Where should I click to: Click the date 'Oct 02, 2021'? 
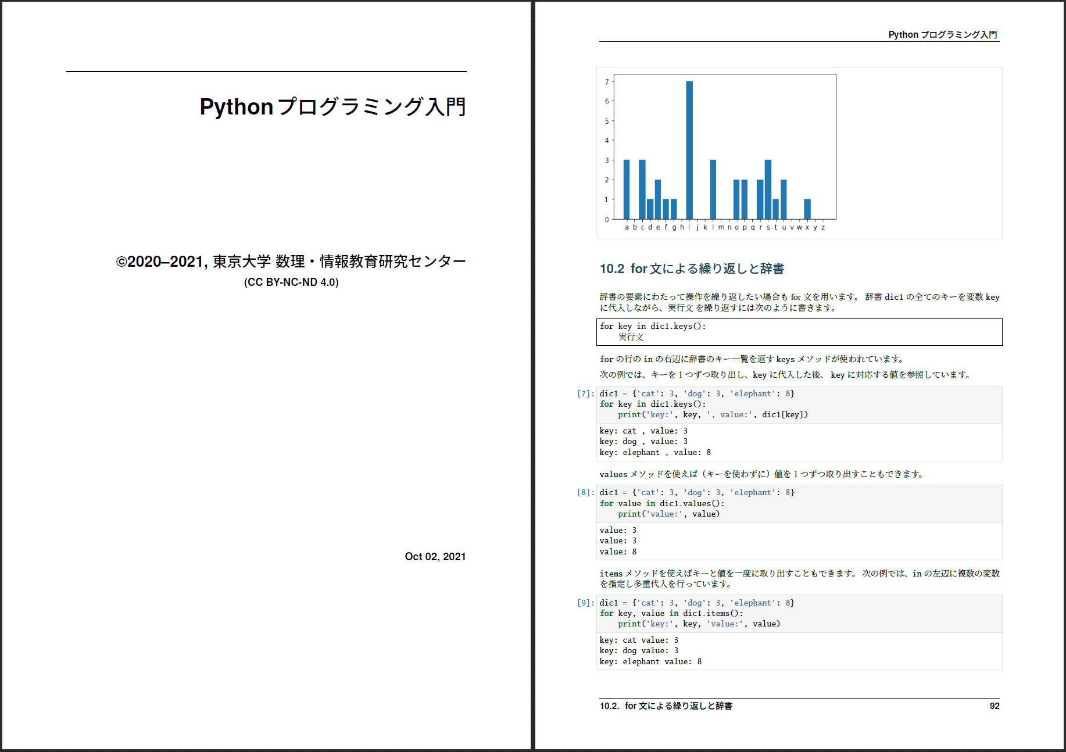pos(435,556)
